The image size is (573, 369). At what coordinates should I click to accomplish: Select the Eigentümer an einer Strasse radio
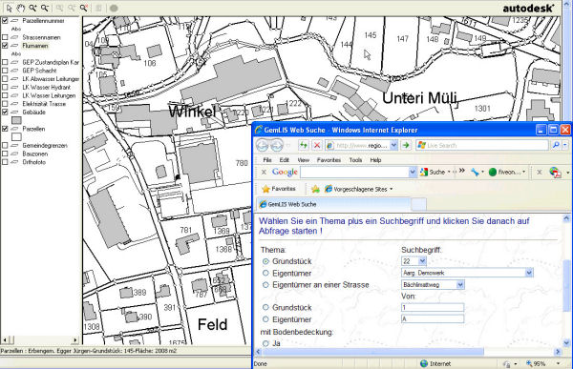click(265, 285)
